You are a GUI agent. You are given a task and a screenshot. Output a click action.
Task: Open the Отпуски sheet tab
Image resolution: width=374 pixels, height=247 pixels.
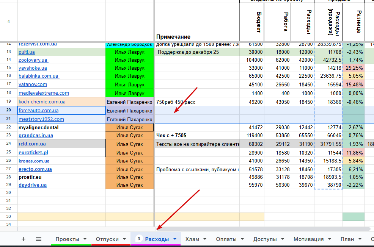tap(107, 239)
